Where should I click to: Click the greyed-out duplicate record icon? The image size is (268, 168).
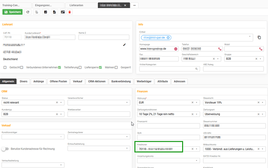point(37,12)
